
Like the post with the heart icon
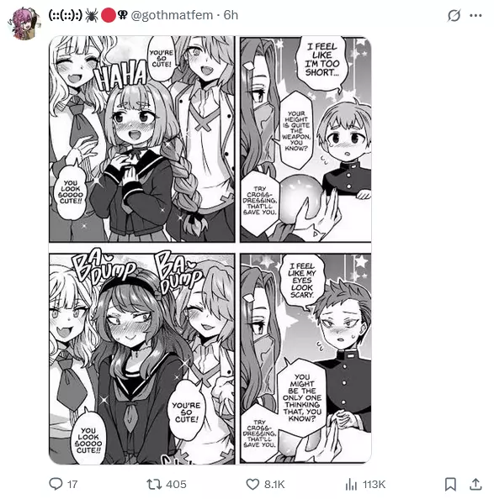[x=252, y=485]
